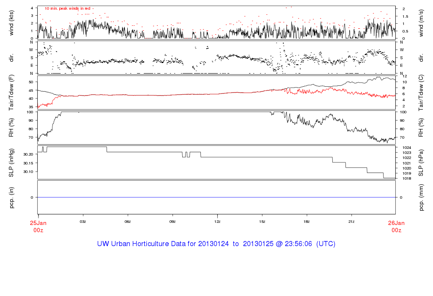
Task: Click the "15z" time tick label
Action: 262,222
